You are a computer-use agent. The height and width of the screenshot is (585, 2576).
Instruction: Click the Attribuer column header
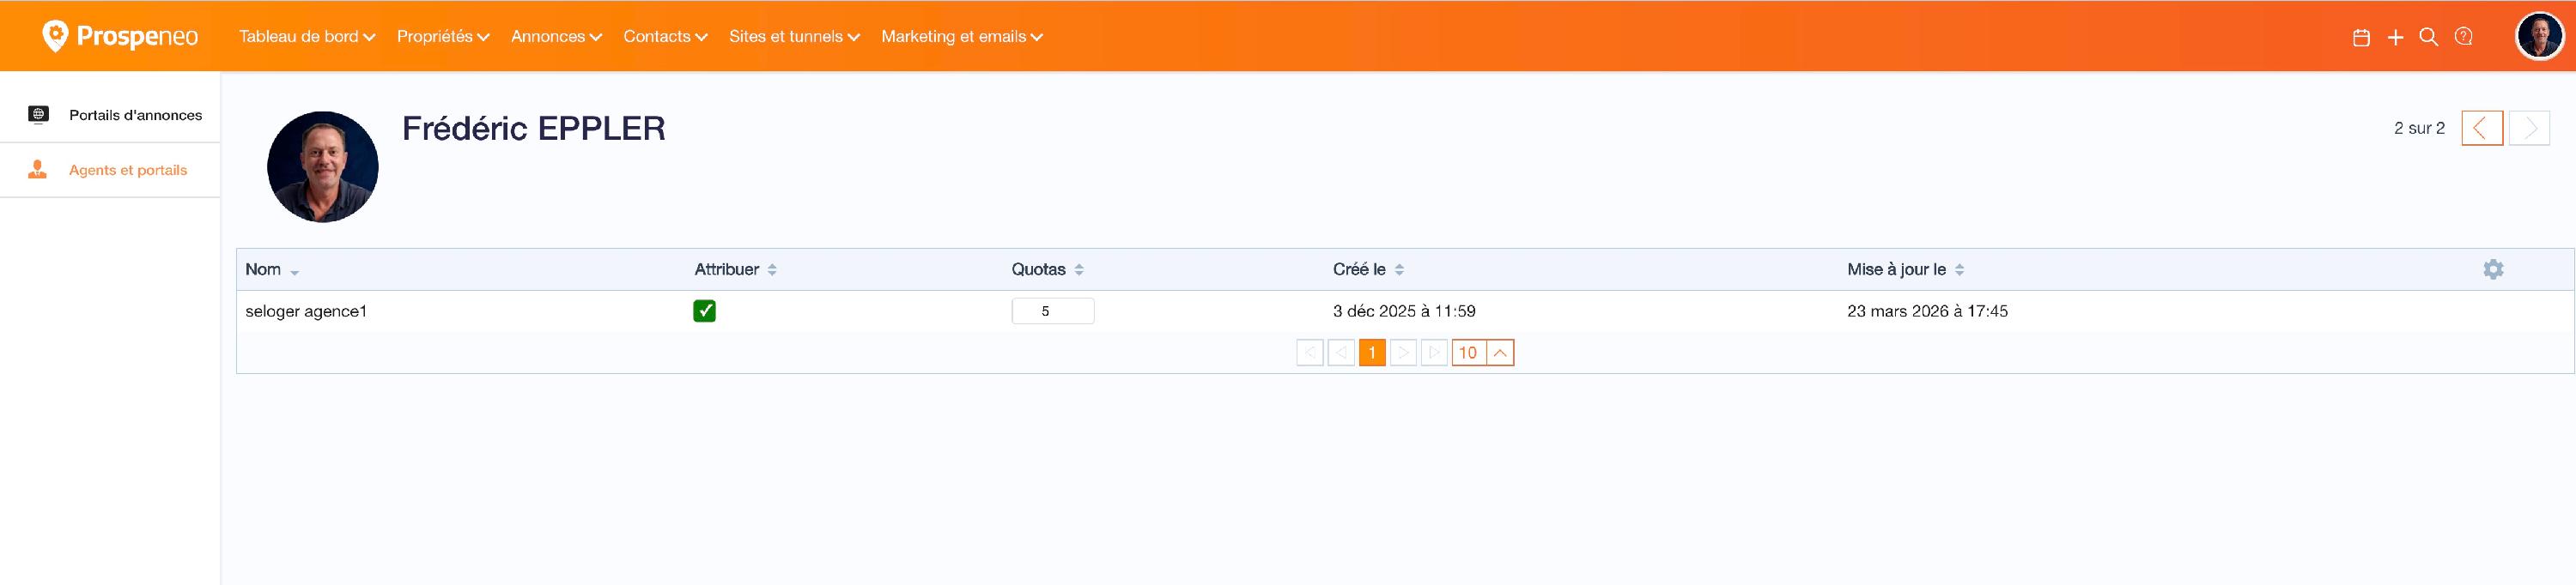tap(727, 269)
